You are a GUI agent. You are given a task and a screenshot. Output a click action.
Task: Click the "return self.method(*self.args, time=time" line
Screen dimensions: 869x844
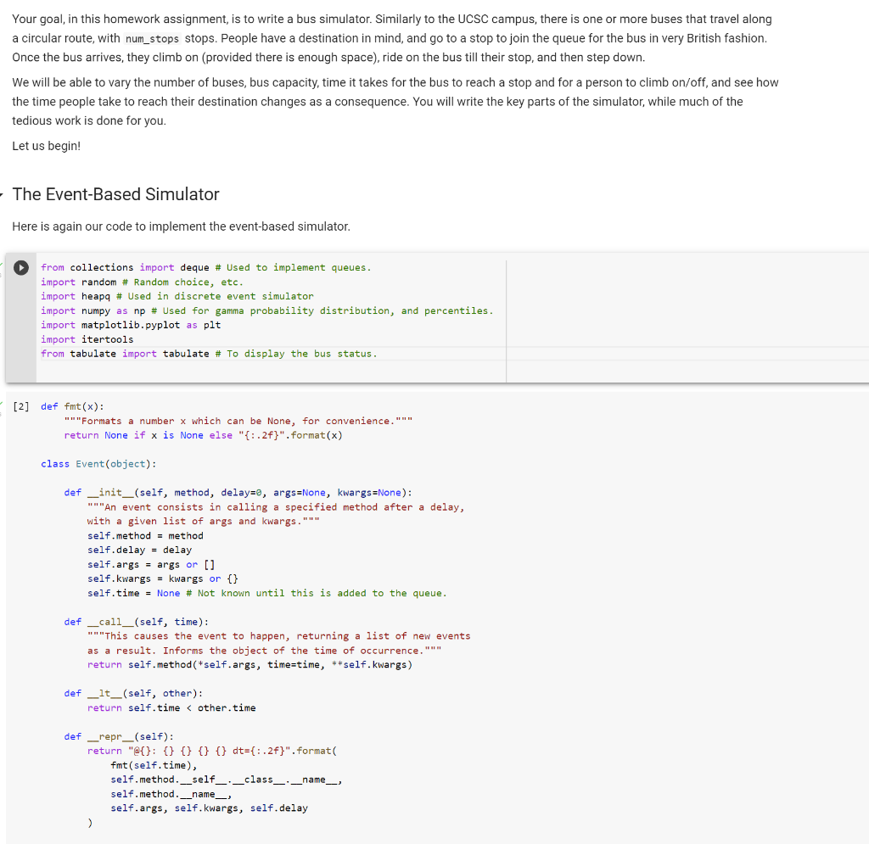click(x=250, y=664)
